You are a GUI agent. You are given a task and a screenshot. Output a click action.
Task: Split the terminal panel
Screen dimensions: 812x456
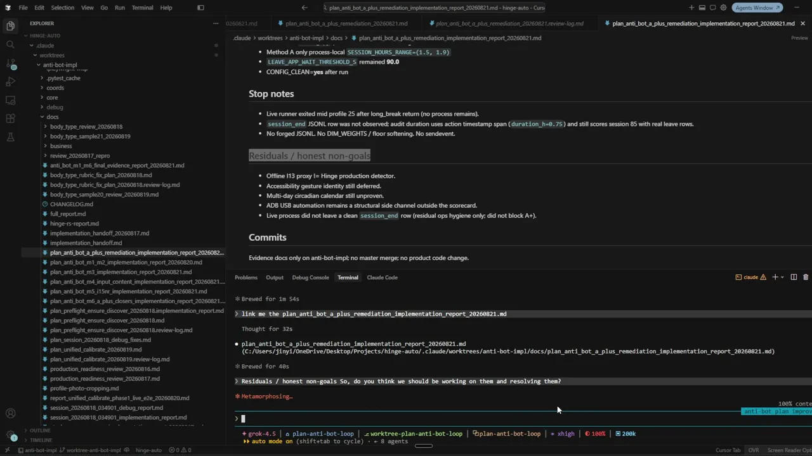point(794,277)
